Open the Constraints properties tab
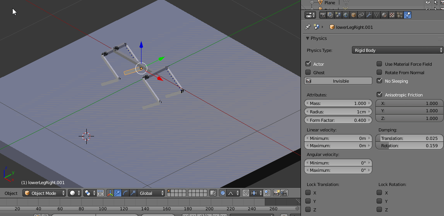Viewport: 444px width, 216px height. coord(361,15)
